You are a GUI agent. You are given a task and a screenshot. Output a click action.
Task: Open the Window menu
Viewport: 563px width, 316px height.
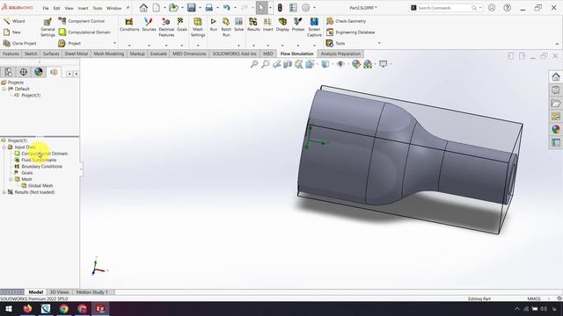(x=113, y=8)
